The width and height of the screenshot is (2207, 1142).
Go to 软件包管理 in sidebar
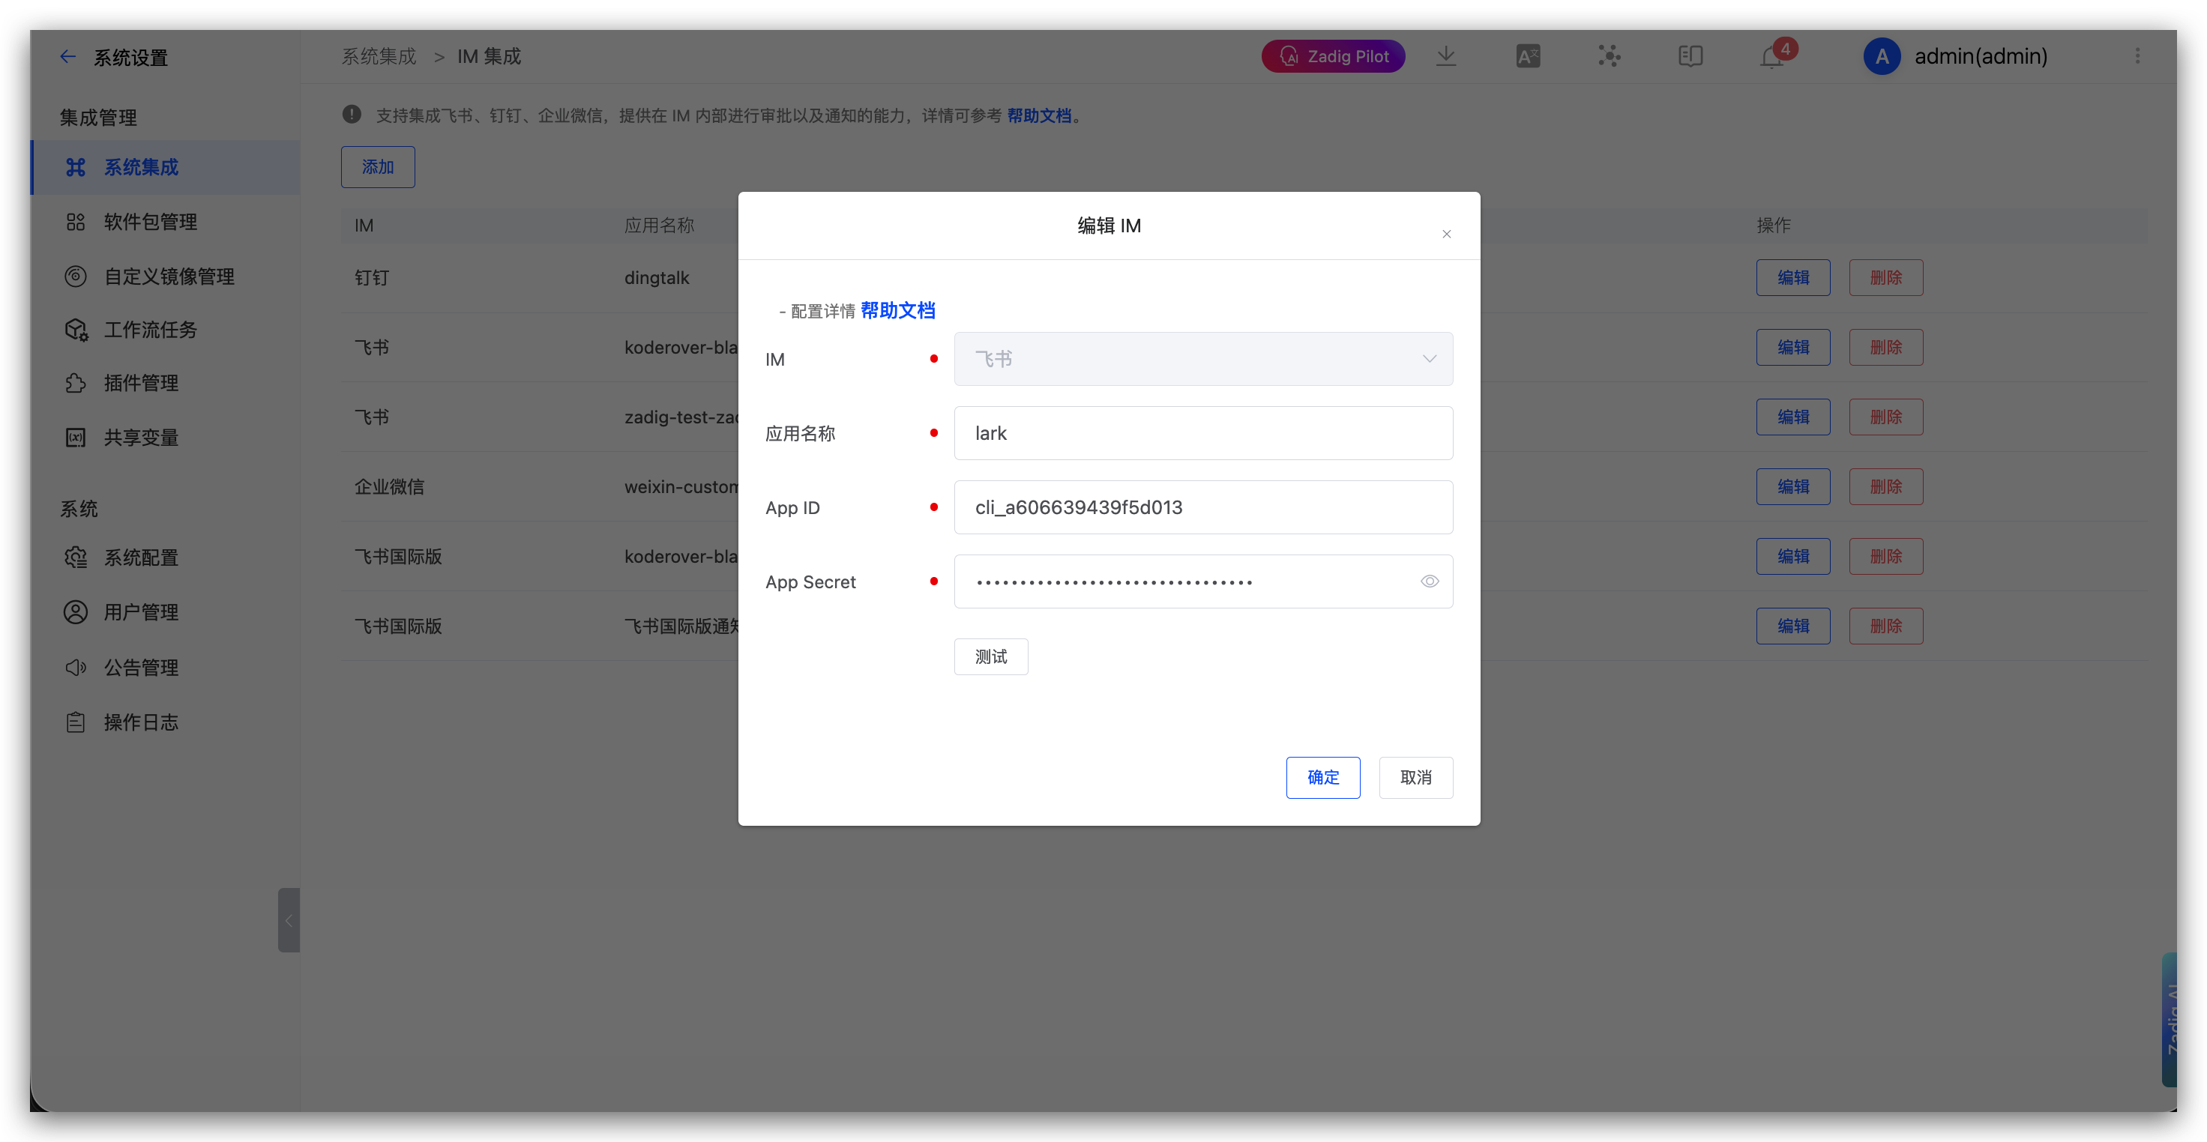[x=150, y=222]
